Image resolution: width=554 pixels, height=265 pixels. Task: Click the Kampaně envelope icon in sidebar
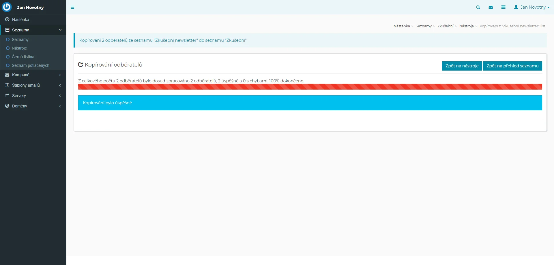click(x=7, y=75)
